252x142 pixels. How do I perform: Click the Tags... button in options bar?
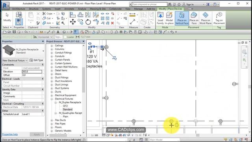(58, 37)
